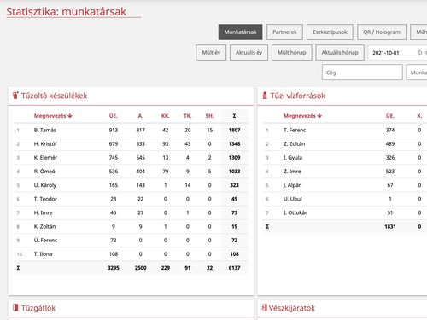Click water sources total 1831
Viewport: 427px width, 320px height.
pos(390,226)
